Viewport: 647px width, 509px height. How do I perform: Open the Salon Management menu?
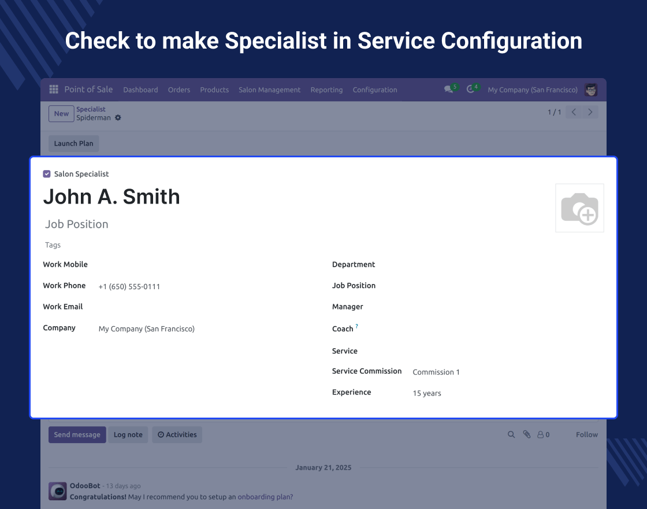point(269,90)
